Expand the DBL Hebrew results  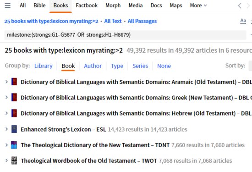6,113
